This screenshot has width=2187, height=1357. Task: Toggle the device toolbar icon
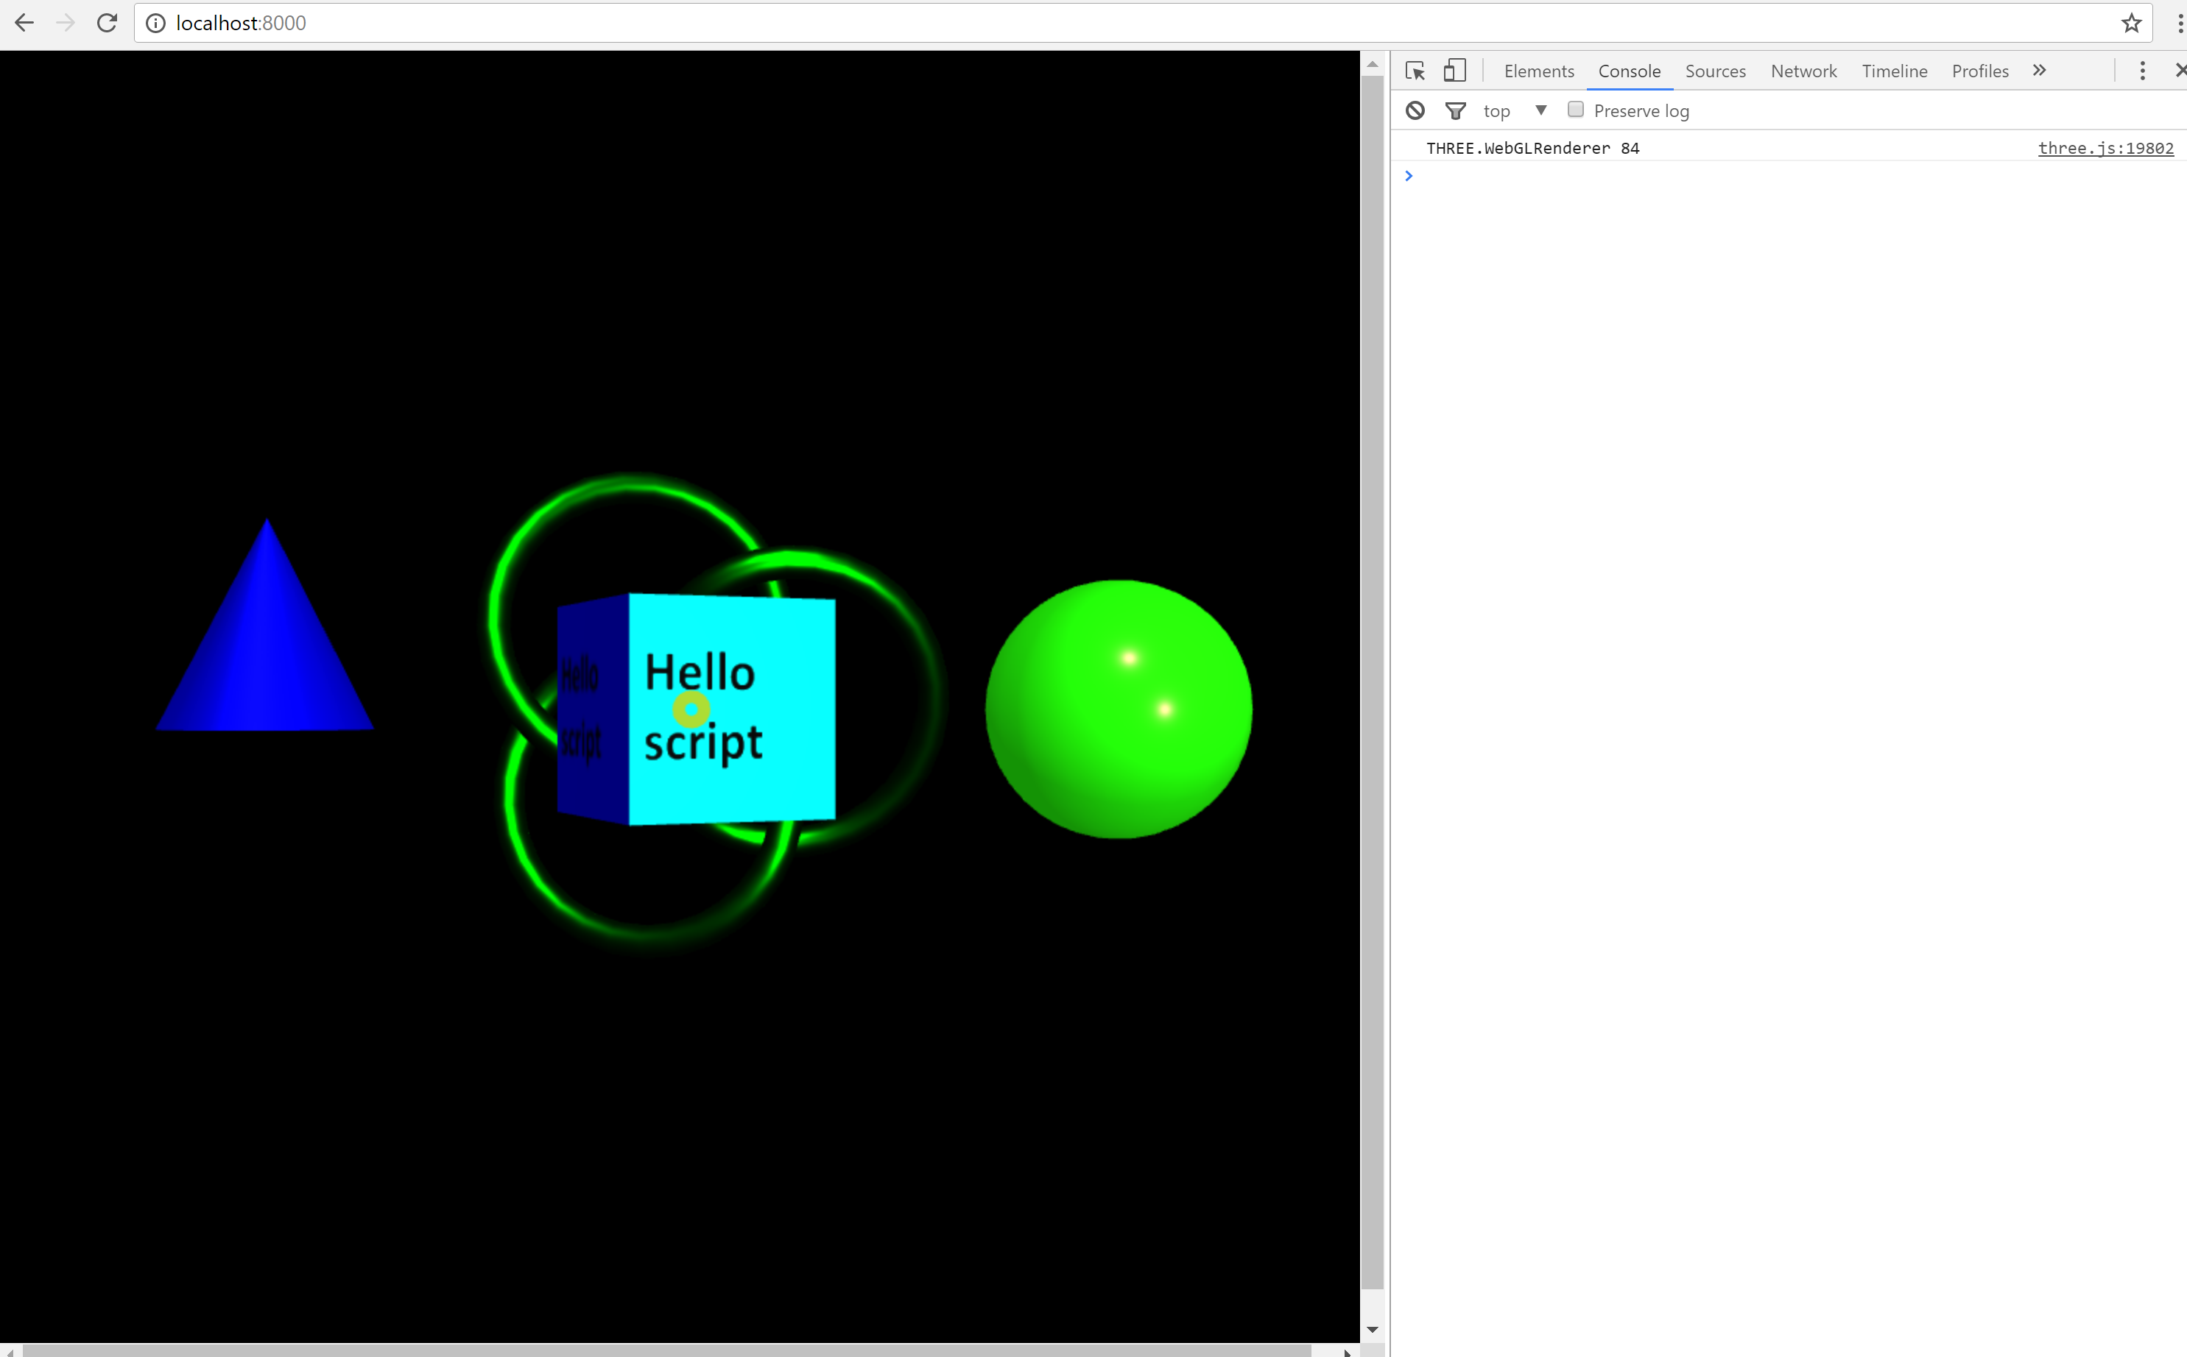click(1454, 71)
